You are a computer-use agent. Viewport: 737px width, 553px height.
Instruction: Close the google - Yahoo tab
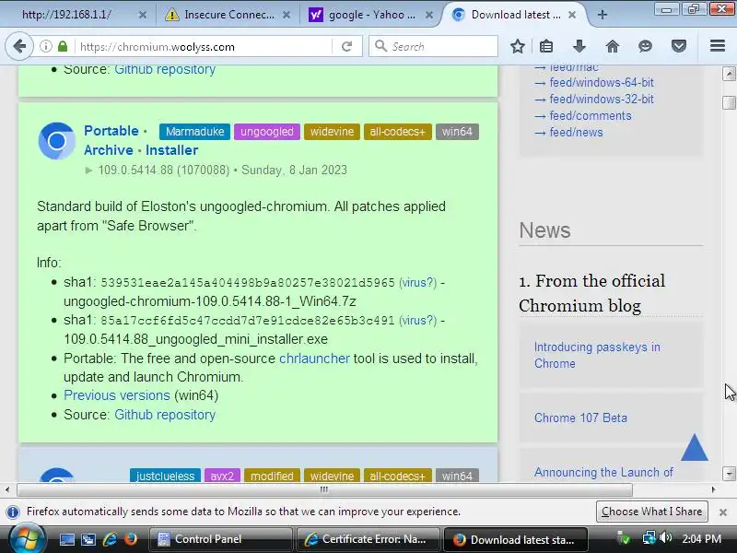click(x=428, y=15)
